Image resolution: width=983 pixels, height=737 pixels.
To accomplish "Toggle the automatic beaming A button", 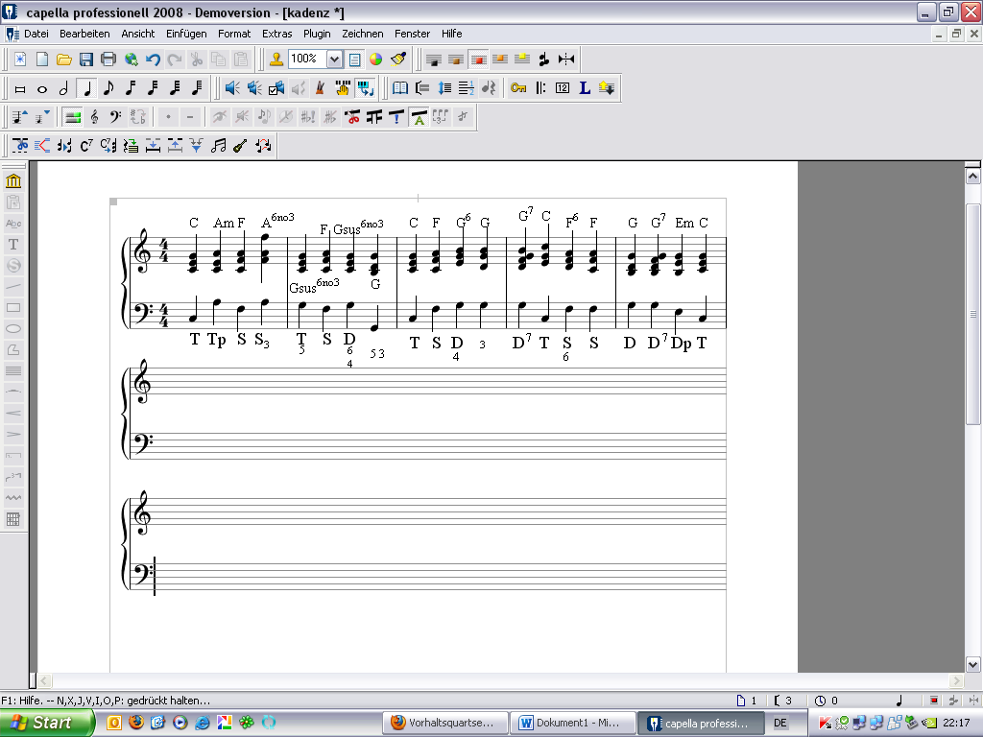I will [419, 117].
